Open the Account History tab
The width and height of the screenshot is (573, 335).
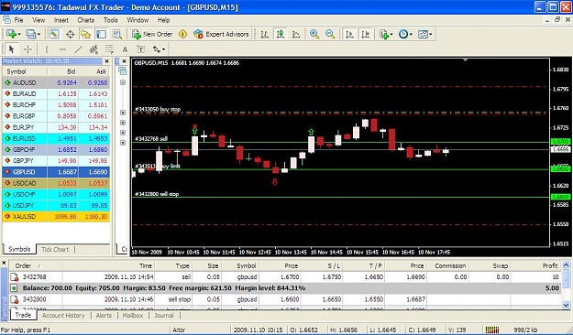click(x=63, y=315)
